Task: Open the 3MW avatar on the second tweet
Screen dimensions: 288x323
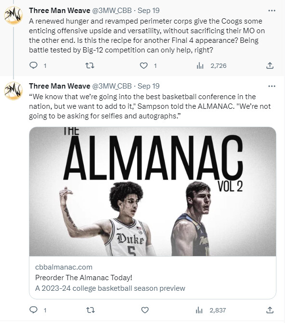Action: (x=13, y=91)
